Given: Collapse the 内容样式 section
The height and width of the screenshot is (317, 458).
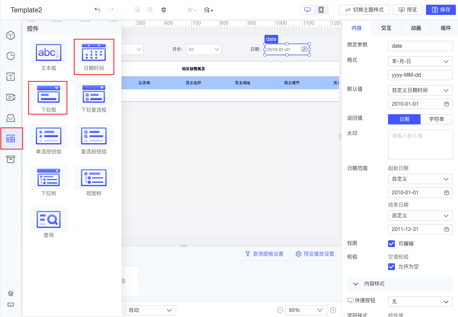Looking at the screenshot, I should (356, 284).
